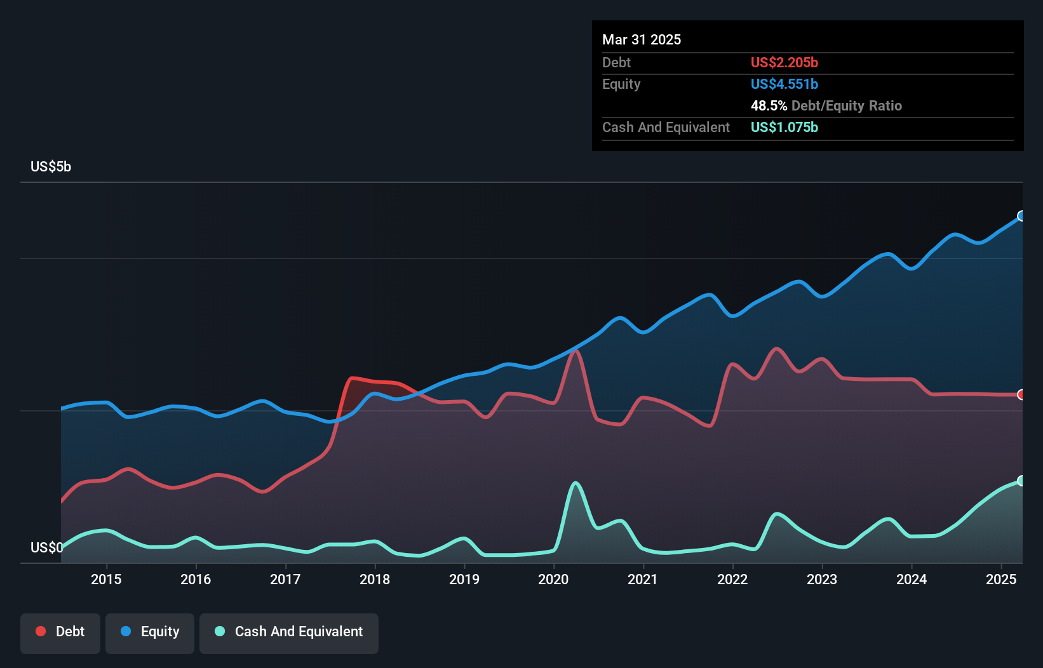This screenshot has height=668, width=1043.
Task: Select the US$2.205b debt value
Action: tap(784, 62)
